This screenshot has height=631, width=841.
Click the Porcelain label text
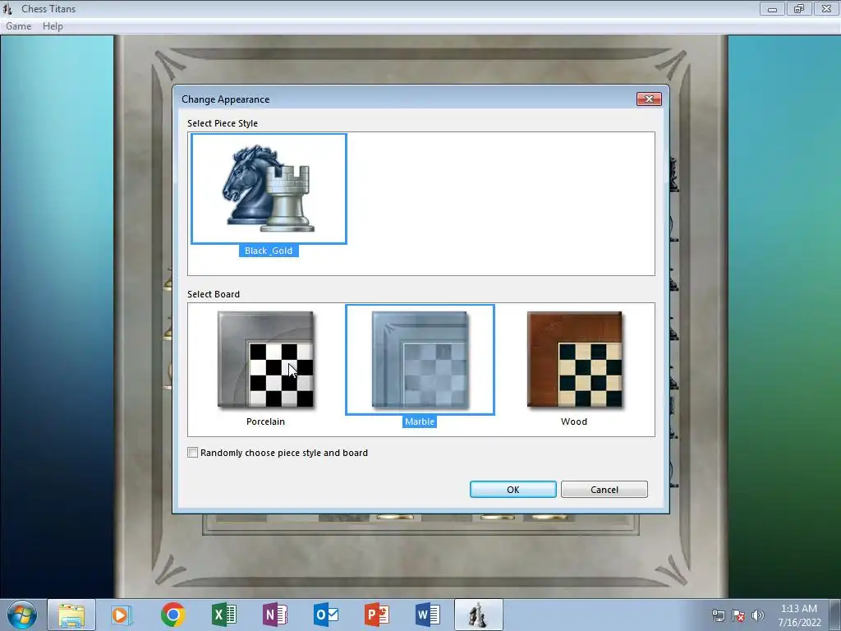coord(265,421)
